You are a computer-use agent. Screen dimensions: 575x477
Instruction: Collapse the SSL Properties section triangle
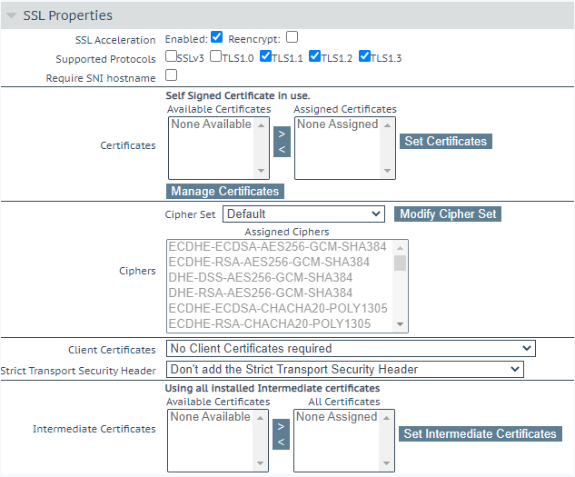(12, 15)
